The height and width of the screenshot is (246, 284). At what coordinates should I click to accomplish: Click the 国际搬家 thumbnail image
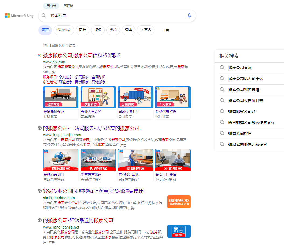(x=61, y=160)
